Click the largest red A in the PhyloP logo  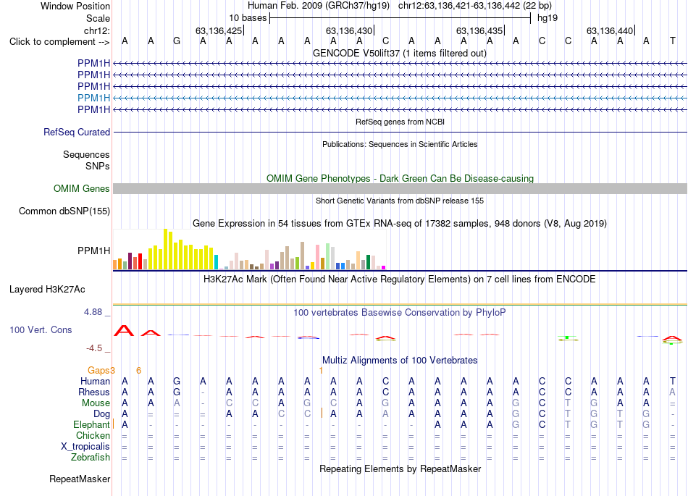[x=124, y=331]
